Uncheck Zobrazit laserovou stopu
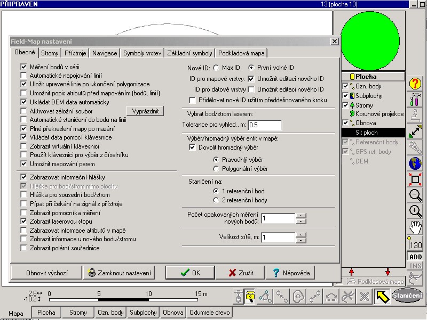Image resolution: width=427 pixels, height=320 pixels. pos(23,220)
